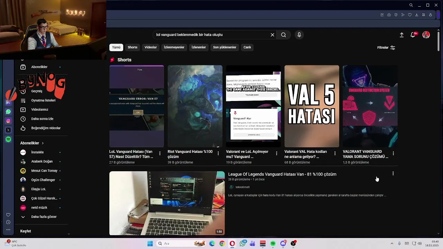Viewport: 443px width, 249px height.
Task: Open the Ataberk Doğan subscription
Action: (x=42, y=162)
